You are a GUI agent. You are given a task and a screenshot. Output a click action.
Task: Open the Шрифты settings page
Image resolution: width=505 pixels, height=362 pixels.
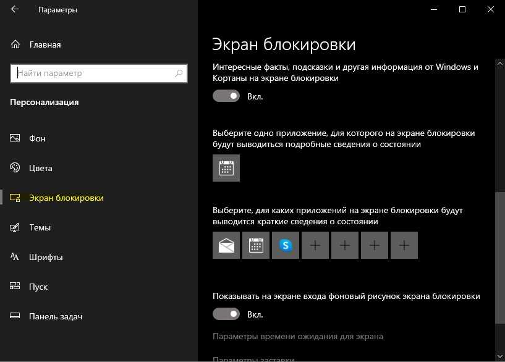(x=46, y=258)
